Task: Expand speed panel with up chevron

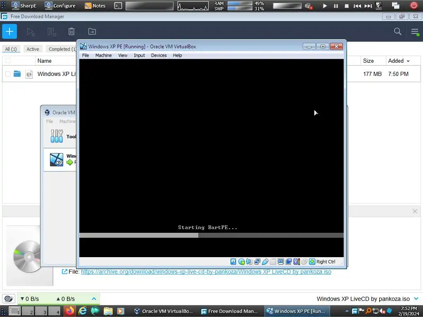Action: 94,299
